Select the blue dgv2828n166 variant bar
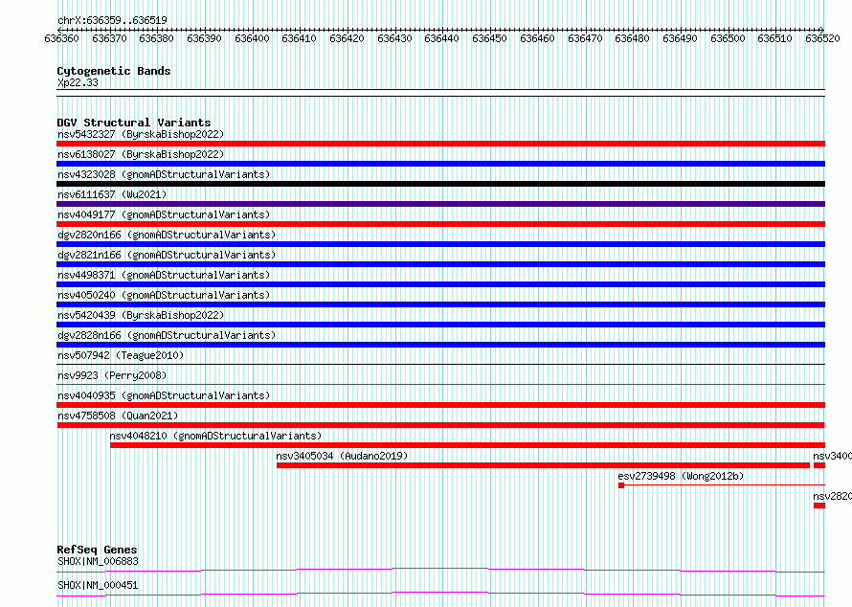The height and width of the screenshot is (607, 852). (440, 345)
